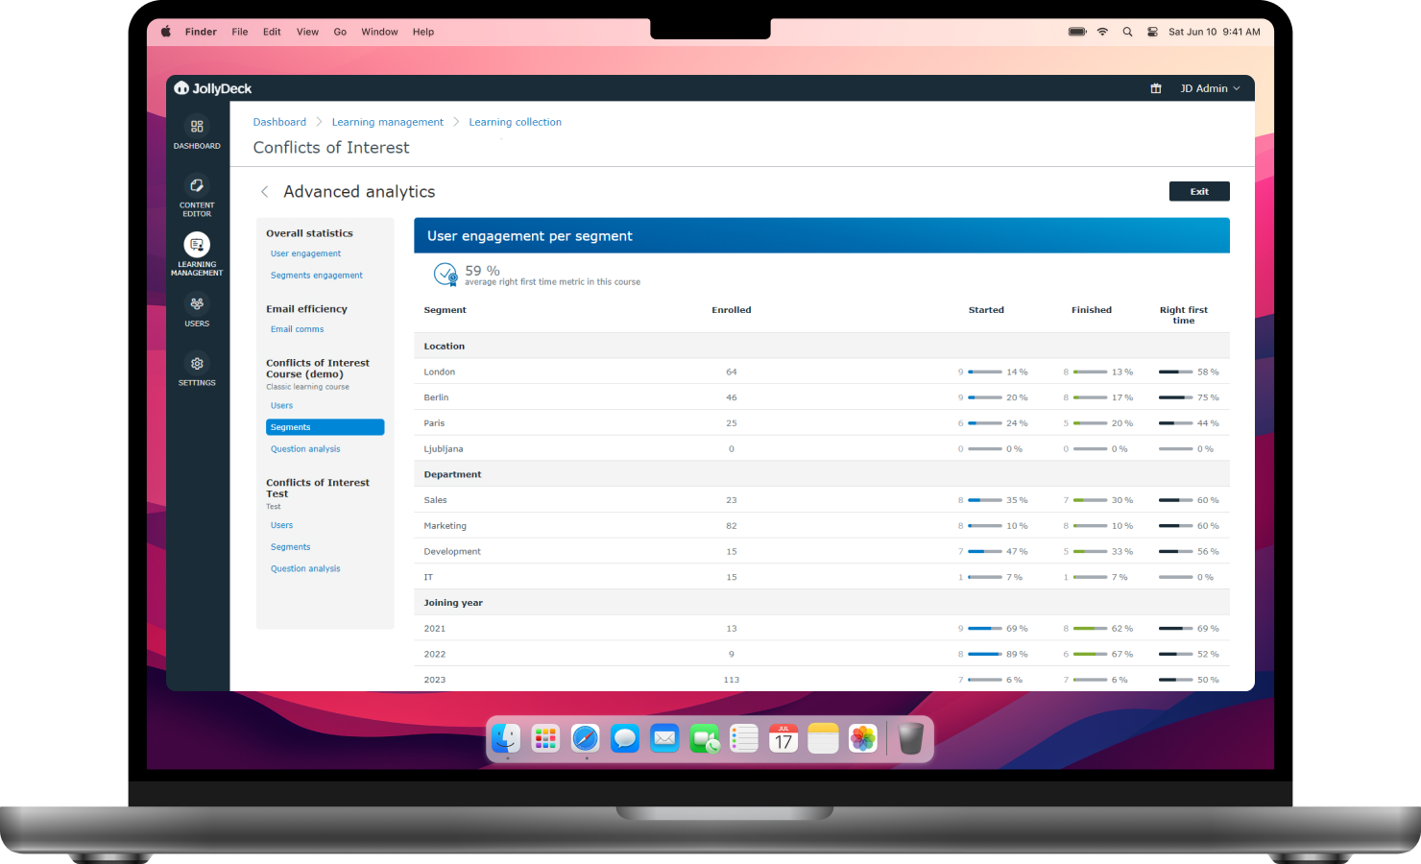Click the Finished column header

pyautogui.click(x=1092, y=310)
